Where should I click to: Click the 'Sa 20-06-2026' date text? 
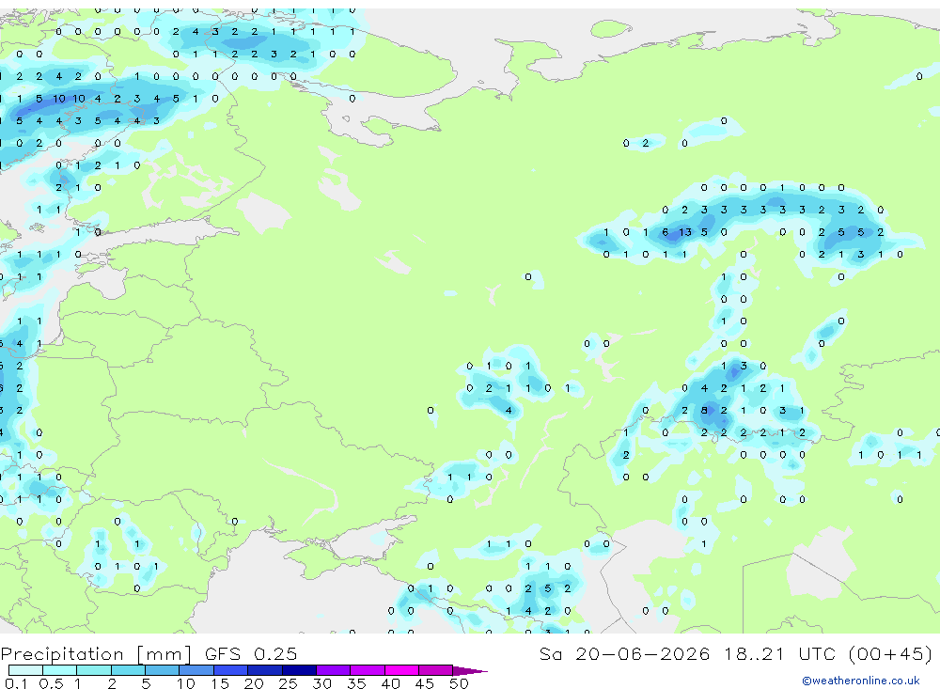click(x=624, y=654)
